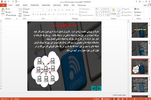Click previous slide teal arrow on slide
This screenshot has width=151, height=100.
(93, 88)
